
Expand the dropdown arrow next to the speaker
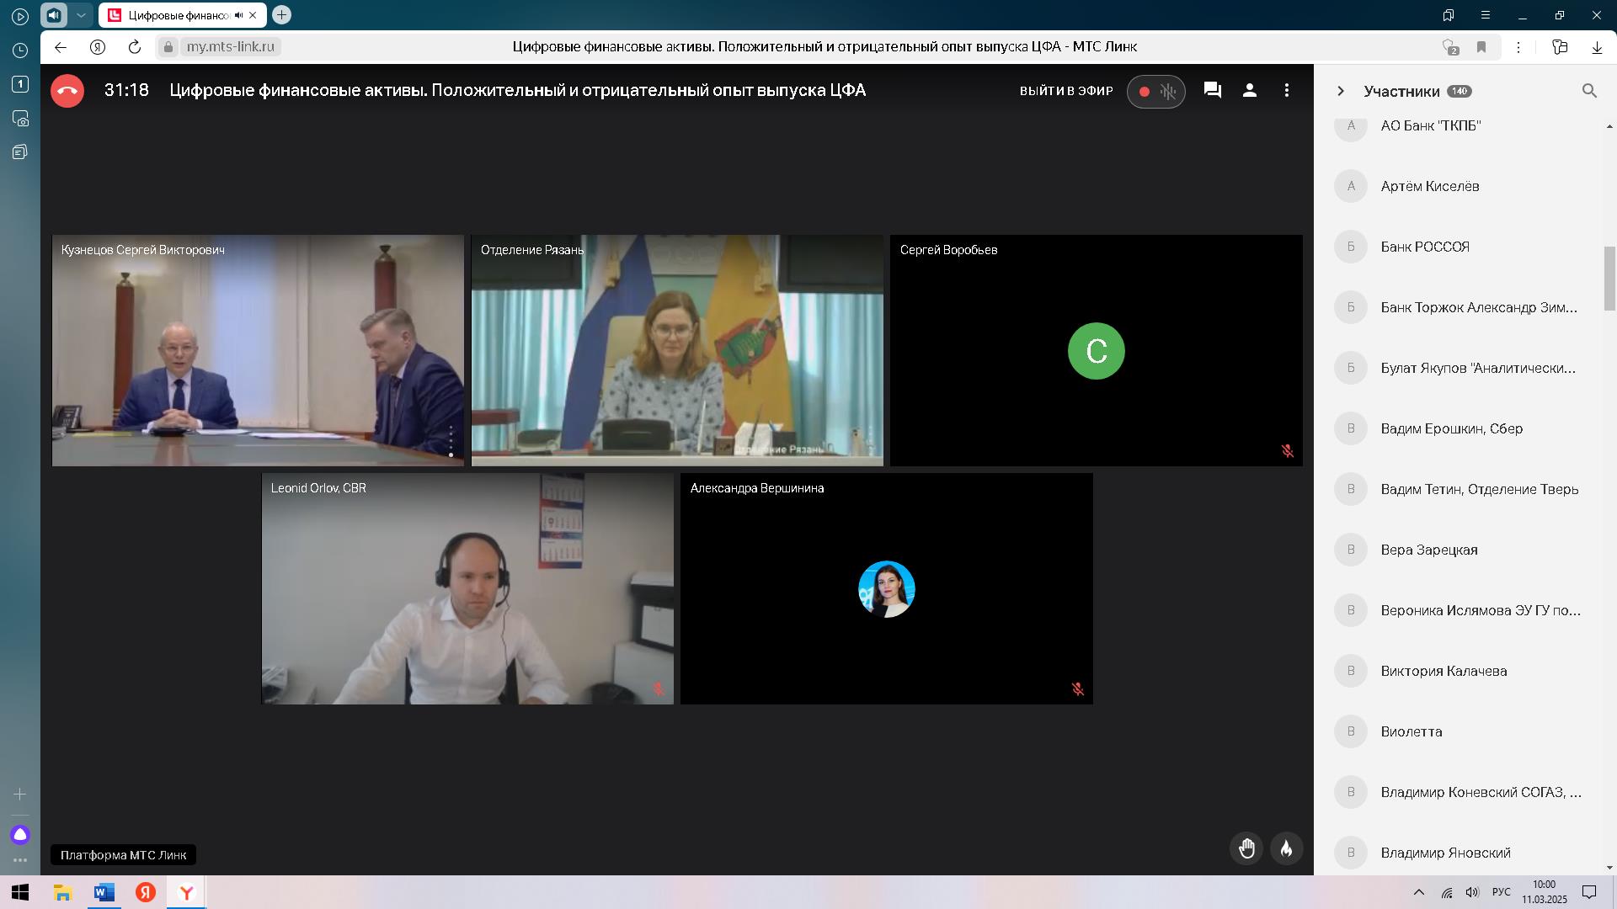point(81,15)
